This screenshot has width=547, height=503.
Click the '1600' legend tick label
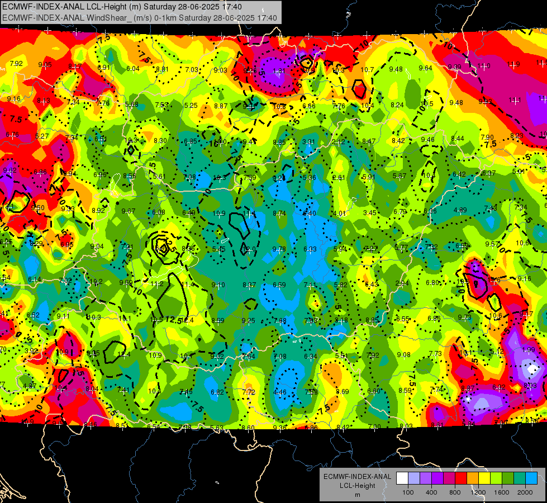pos(502,492)
